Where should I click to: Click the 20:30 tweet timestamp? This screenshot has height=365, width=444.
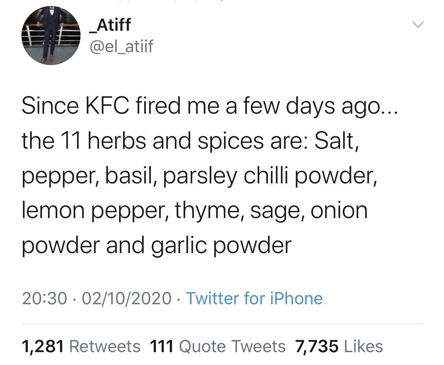tap(44, 298)
